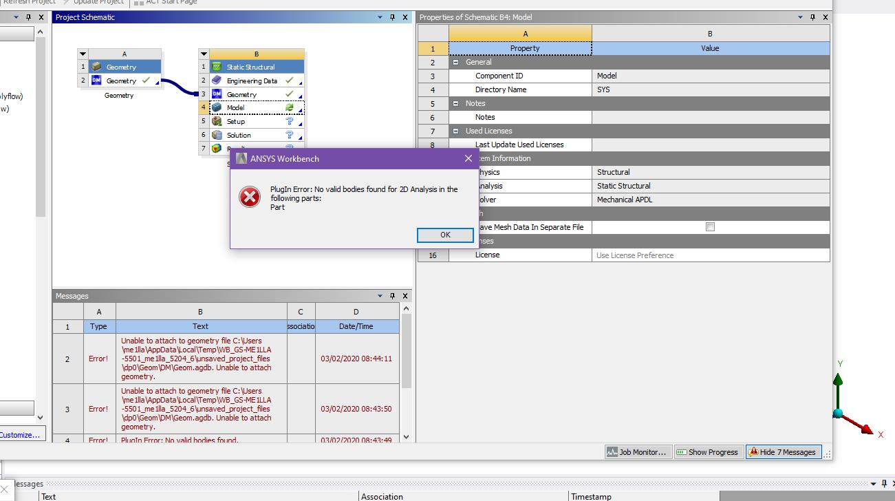Click the ANSYS logo in the dialog title
895x501 pixels.
coord(241,158)
